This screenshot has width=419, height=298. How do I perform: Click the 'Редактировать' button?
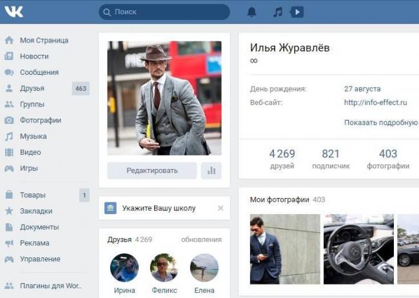tap(152, 170)
